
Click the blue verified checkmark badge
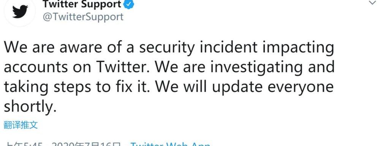129,5
